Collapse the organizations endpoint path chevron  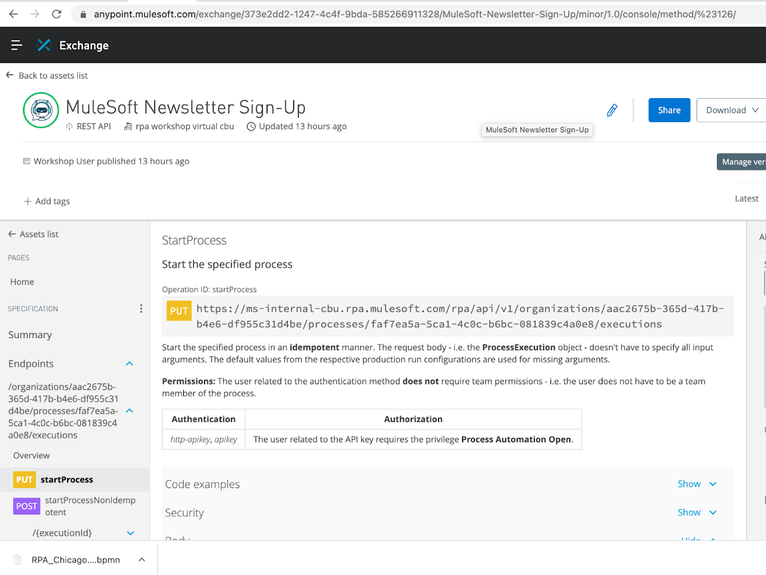point(129,411)
